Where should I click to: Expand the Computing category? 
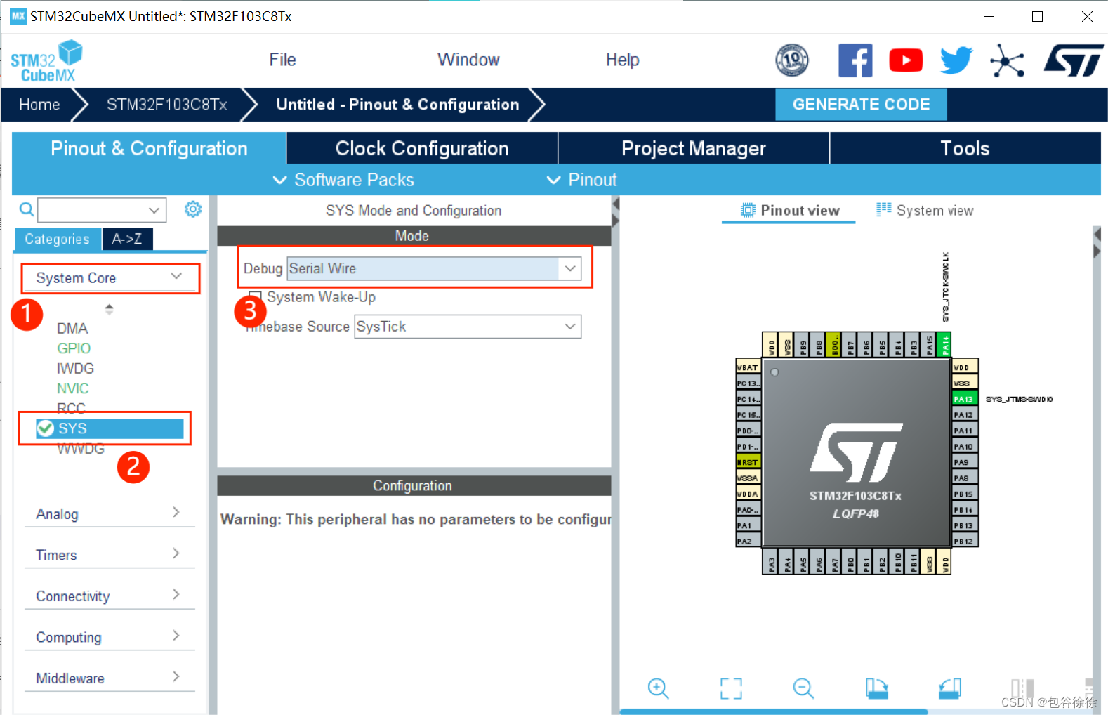(x=110, y=637)
